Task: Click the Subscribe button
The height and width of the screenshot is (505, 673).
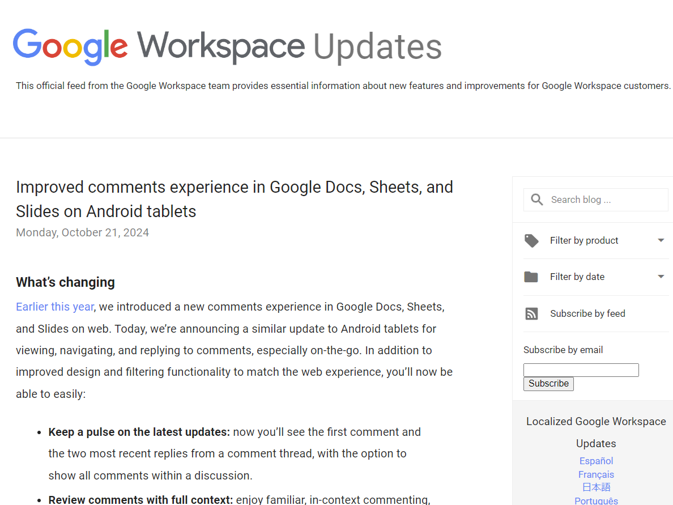Action: (548, 384)
